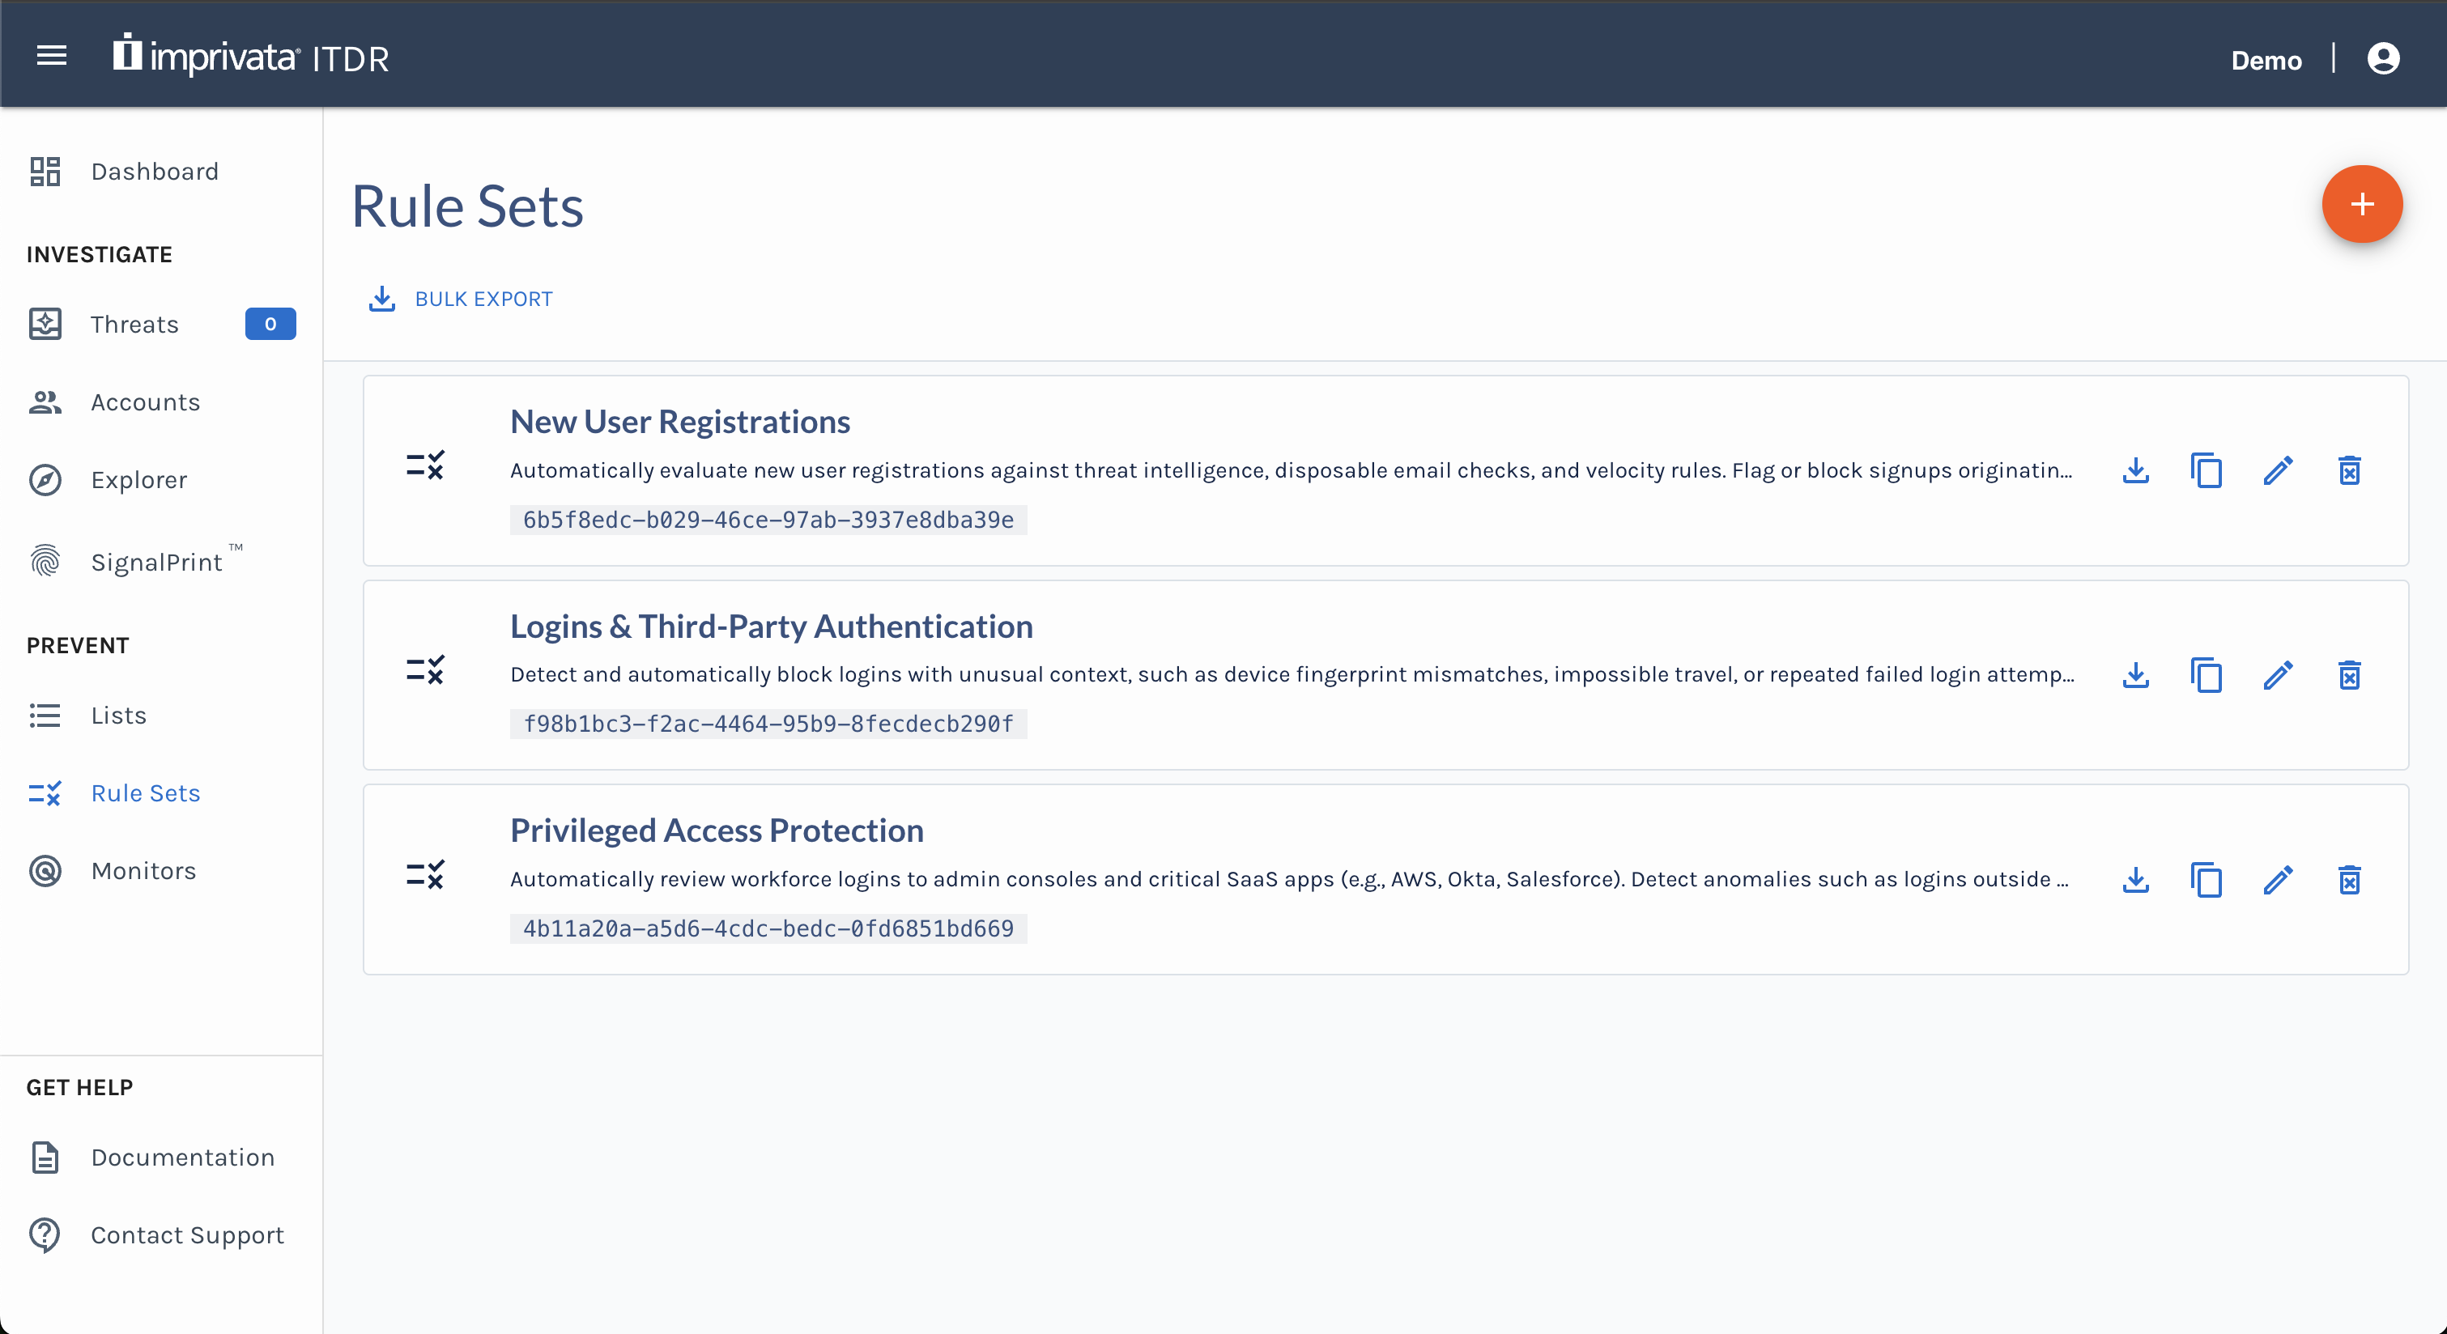The image size is (2447, 1334).
Task: Select the Threats sidebar icon
Action: point(45,324)
